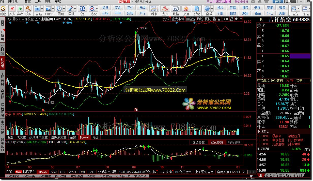This screenshot has height=181, width=313.
Task: Toggle 均线 moving averages in chart header
Action: coord(200,19)
